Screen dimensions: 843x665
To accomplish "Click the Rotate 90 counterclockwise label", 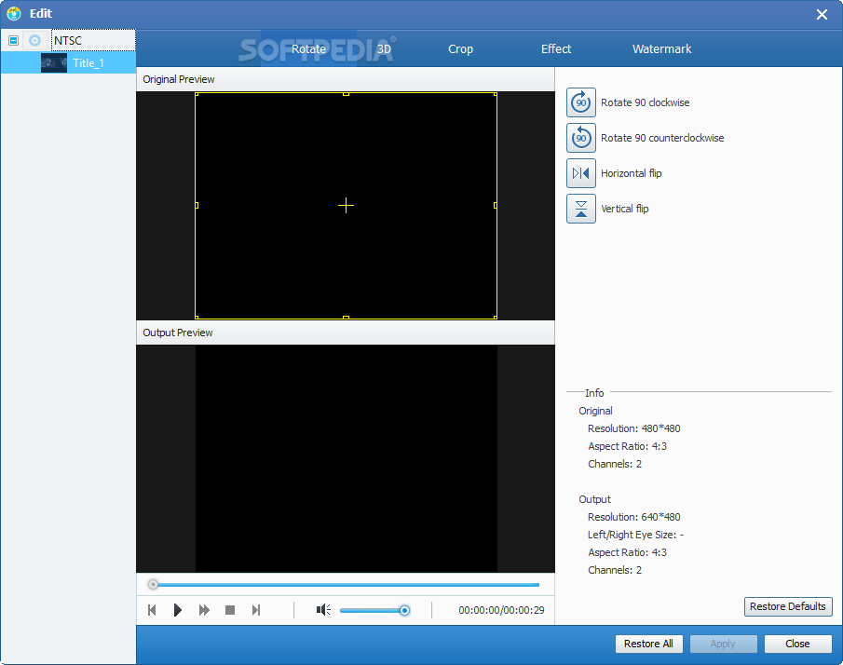I will 662,138.
